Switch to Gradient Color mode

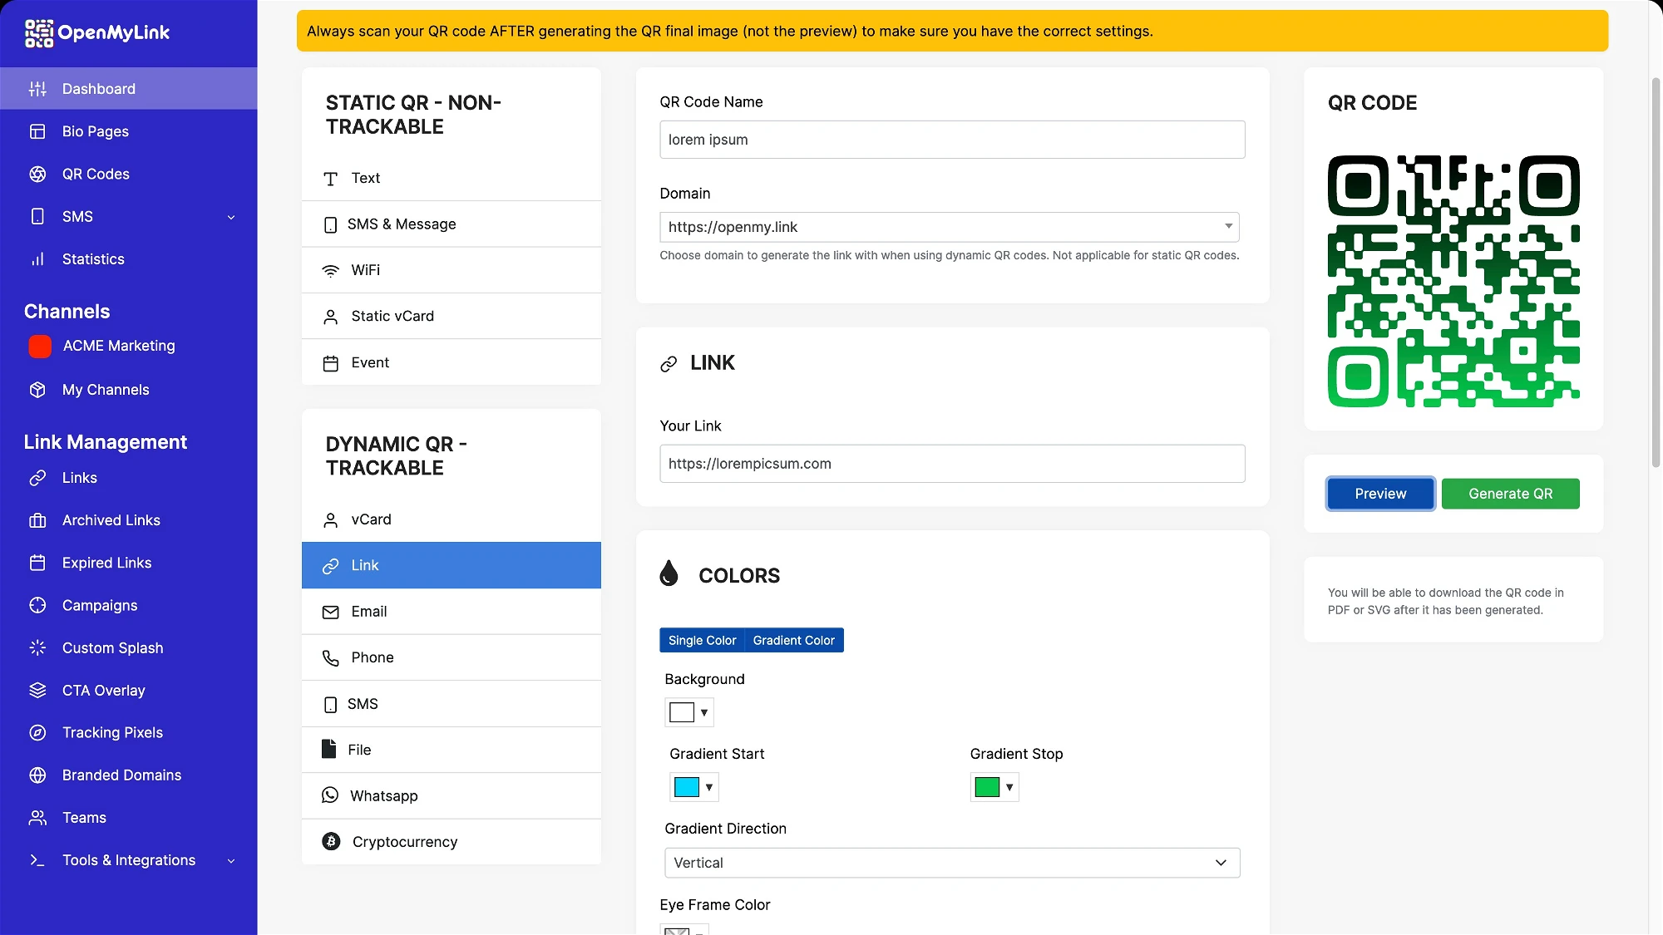793,640
